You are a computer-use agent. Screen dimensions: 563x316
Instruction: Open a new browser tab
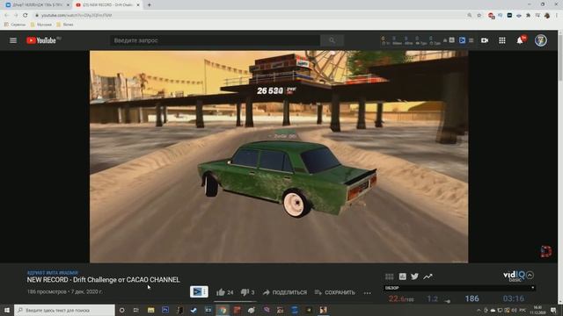click(x=149, y=5)
